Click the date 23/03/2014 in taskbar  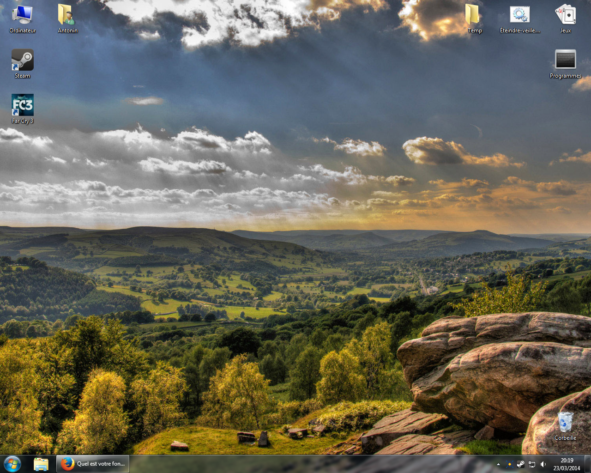[x=567, y=468]
